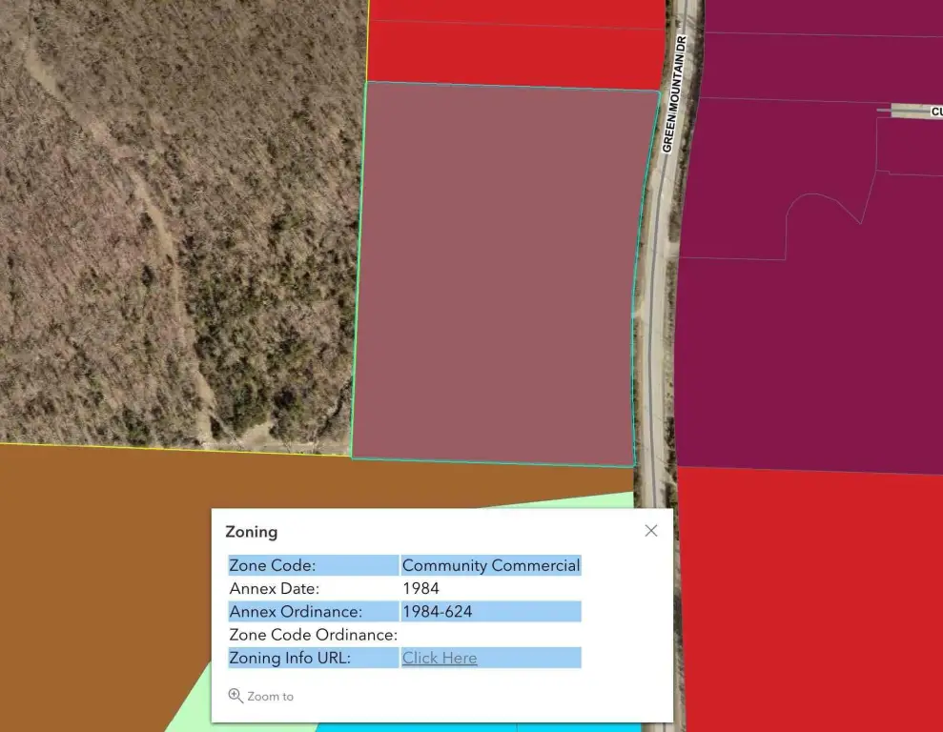Viewport: 943px width, 732px height.
Task: Select the Zoning Info URL label
Action: click(x=290, y=658)
